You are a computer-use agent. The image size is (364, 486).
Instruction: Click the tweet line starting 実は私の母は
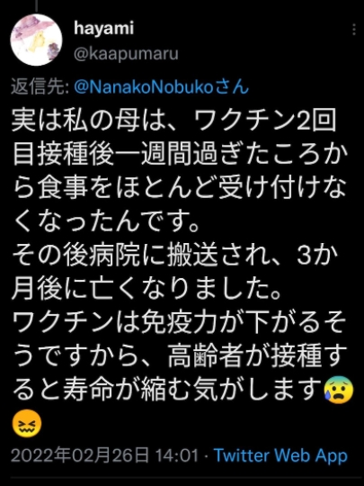coord(174,120)
